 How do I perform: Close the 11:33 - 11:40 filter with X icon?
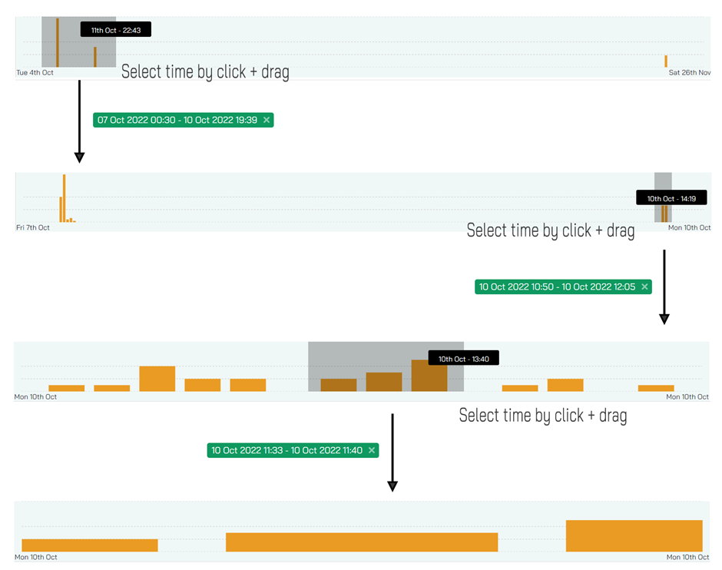[x=372, y=450]
